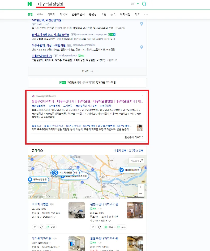The height and width of the screenshot is (251, 210).
Task: Click map pin beside 아산 스파단식원 ad
Action: 142,47
